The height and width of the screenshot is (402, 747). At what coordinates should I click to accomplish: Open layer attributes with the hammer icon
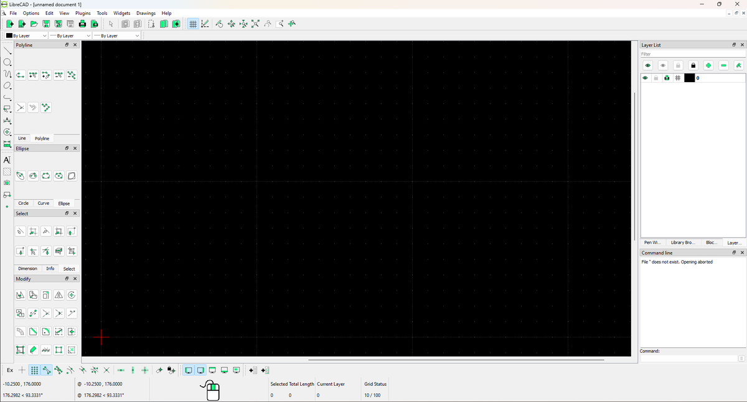738,65
